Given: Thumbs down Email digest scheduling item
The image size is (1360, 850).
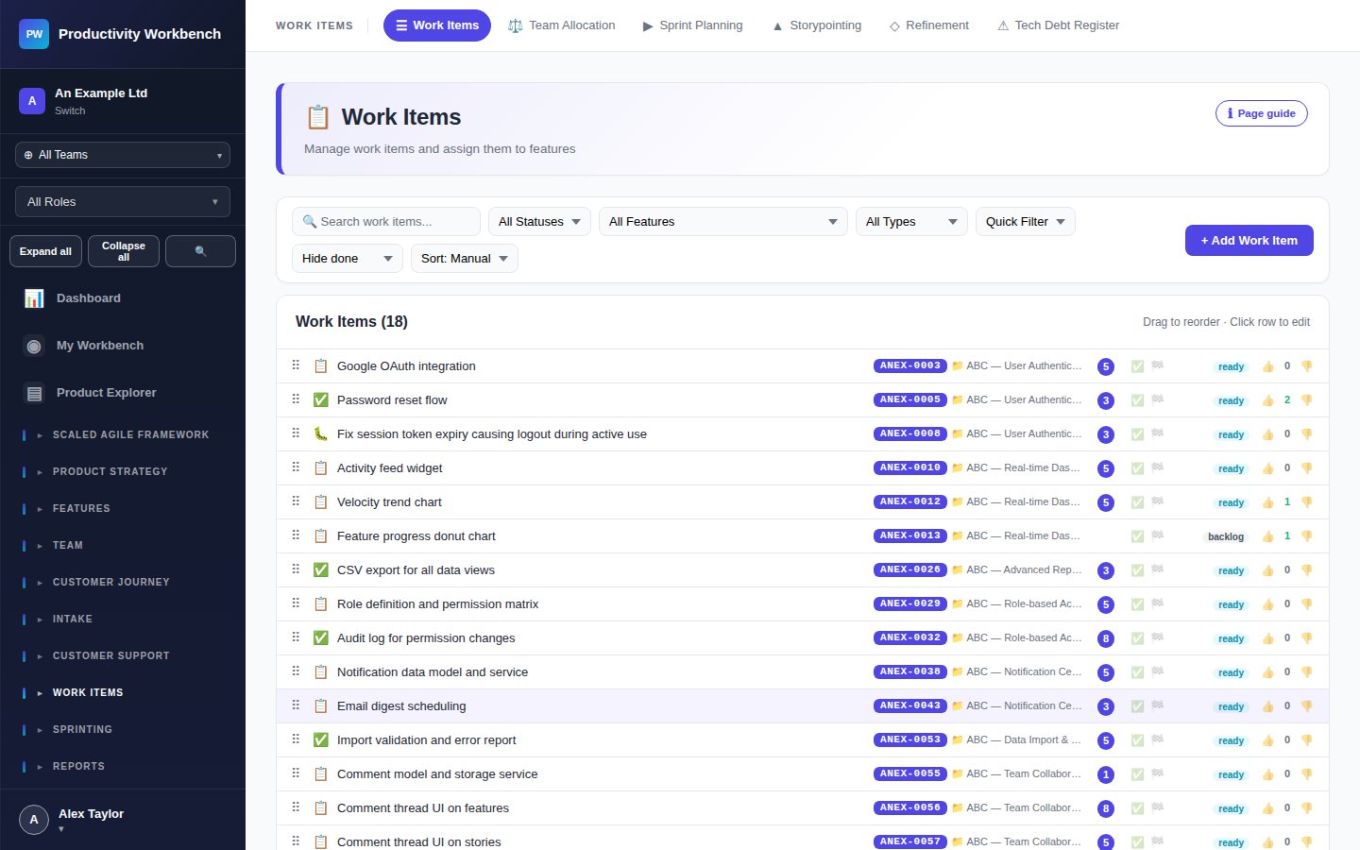Looking at the screenshot, I should (1307, 706).
